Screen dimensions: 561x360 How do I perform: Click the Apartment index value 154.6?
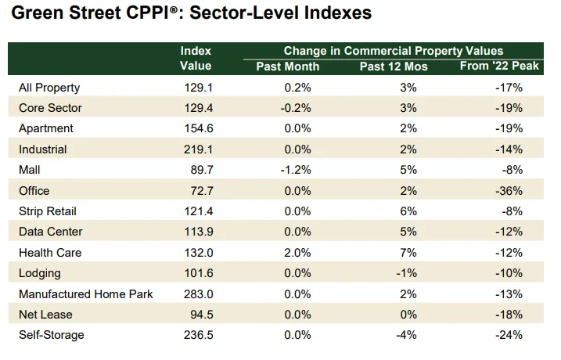click(x=196, y=129)
